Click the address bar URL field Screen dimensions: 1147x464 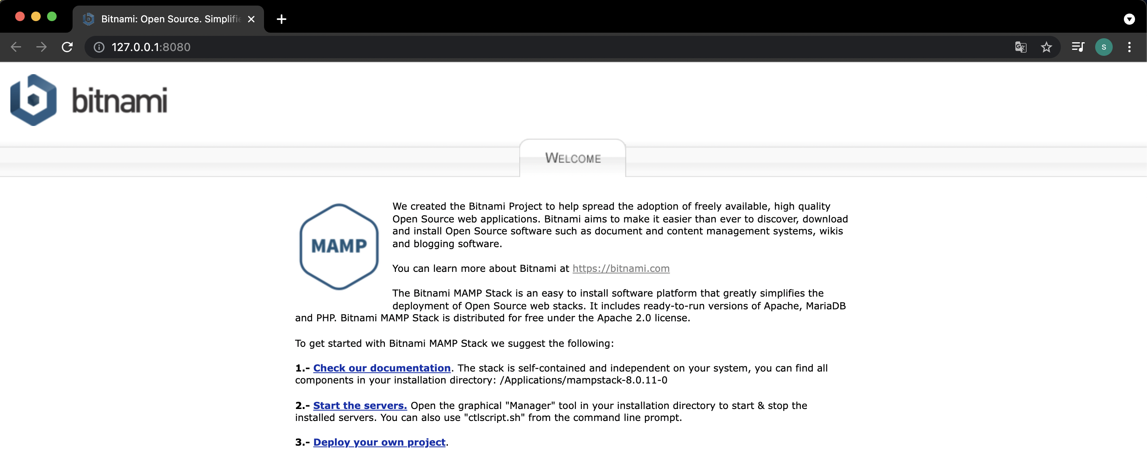click(x=534, y=47)
